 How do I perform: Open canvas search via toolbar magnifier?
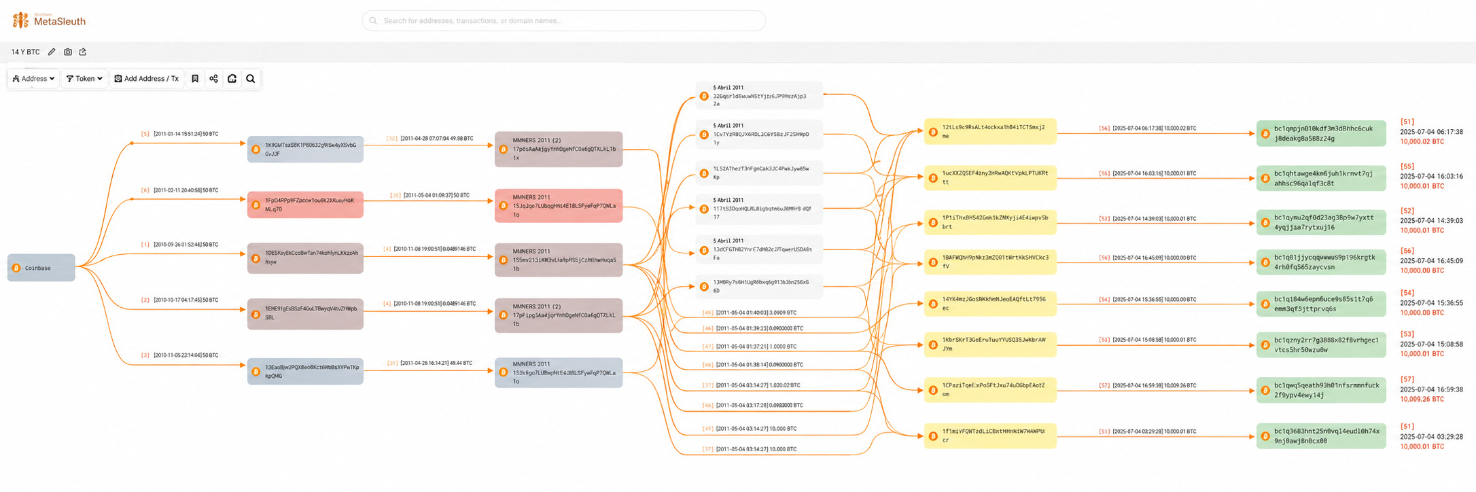(x=251, y=79)
